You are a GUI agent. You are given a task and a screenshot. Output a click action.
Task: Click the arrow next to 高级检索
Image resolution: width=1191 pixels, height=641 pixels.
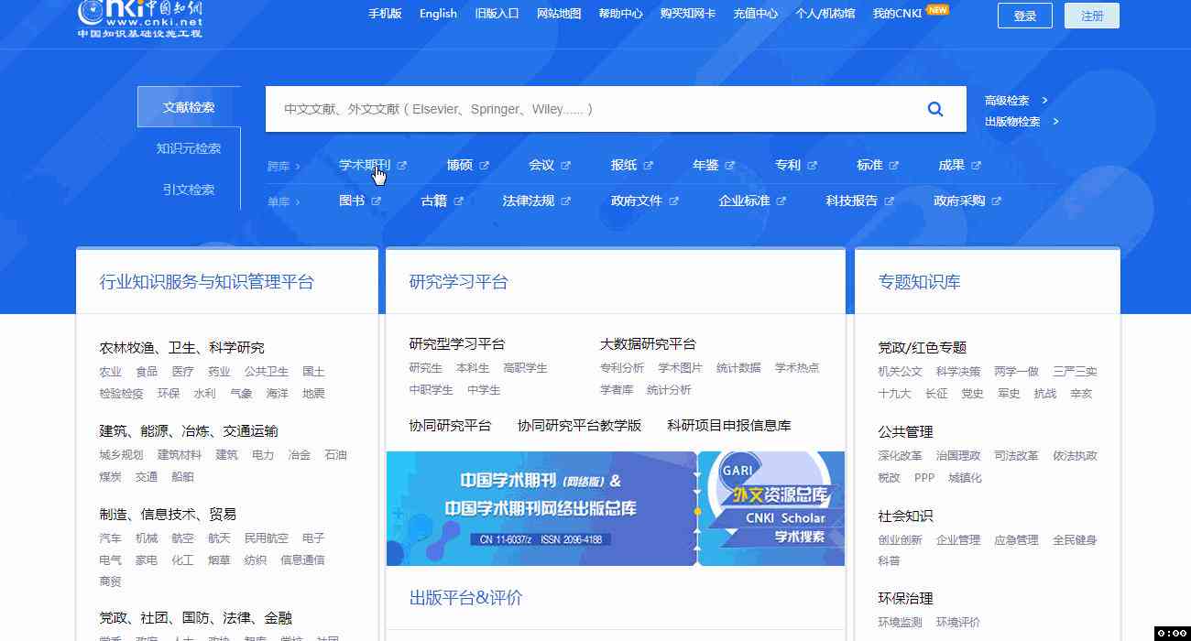1044,101
